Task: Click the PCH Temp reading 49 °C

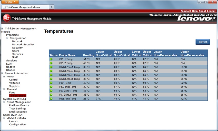Action: (x=86, y=83)
